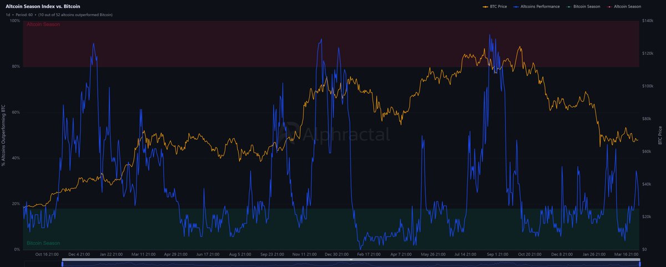Screen dimensions: 666x267
Task: Click the 'Apr 7 21:00' date label
Action: point(401,255)
